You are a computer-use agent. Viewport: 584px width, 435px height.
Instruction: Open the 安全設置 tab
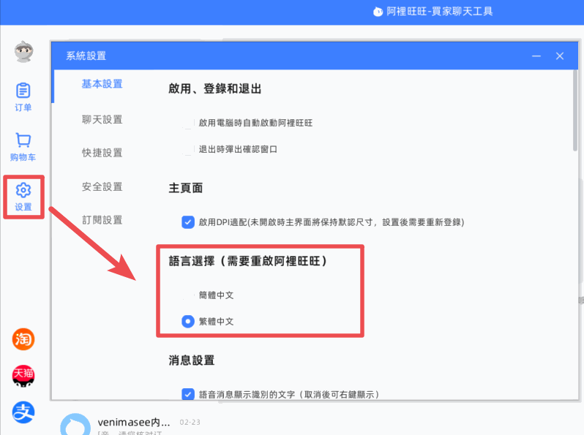[102, 187]
